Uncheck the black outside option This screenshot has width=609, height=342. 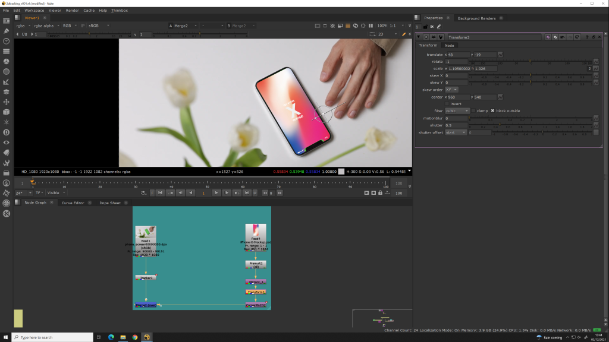(x=492, y=111)
